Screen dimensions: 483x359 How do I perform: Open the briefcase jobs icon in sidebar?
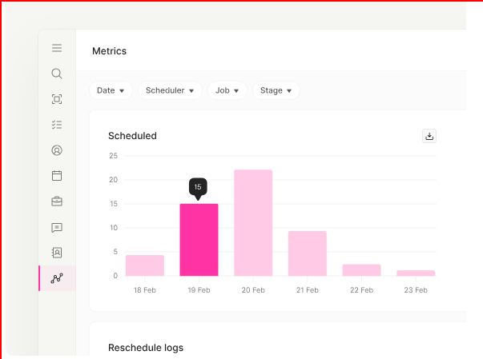(57, 201)
